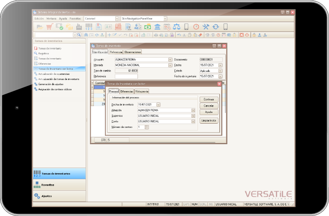Click the blue user icon next to padlock
329x216 pixels.
click(x=260, y=35)
